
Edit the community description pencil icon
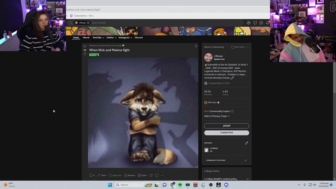tap(232, 78)
